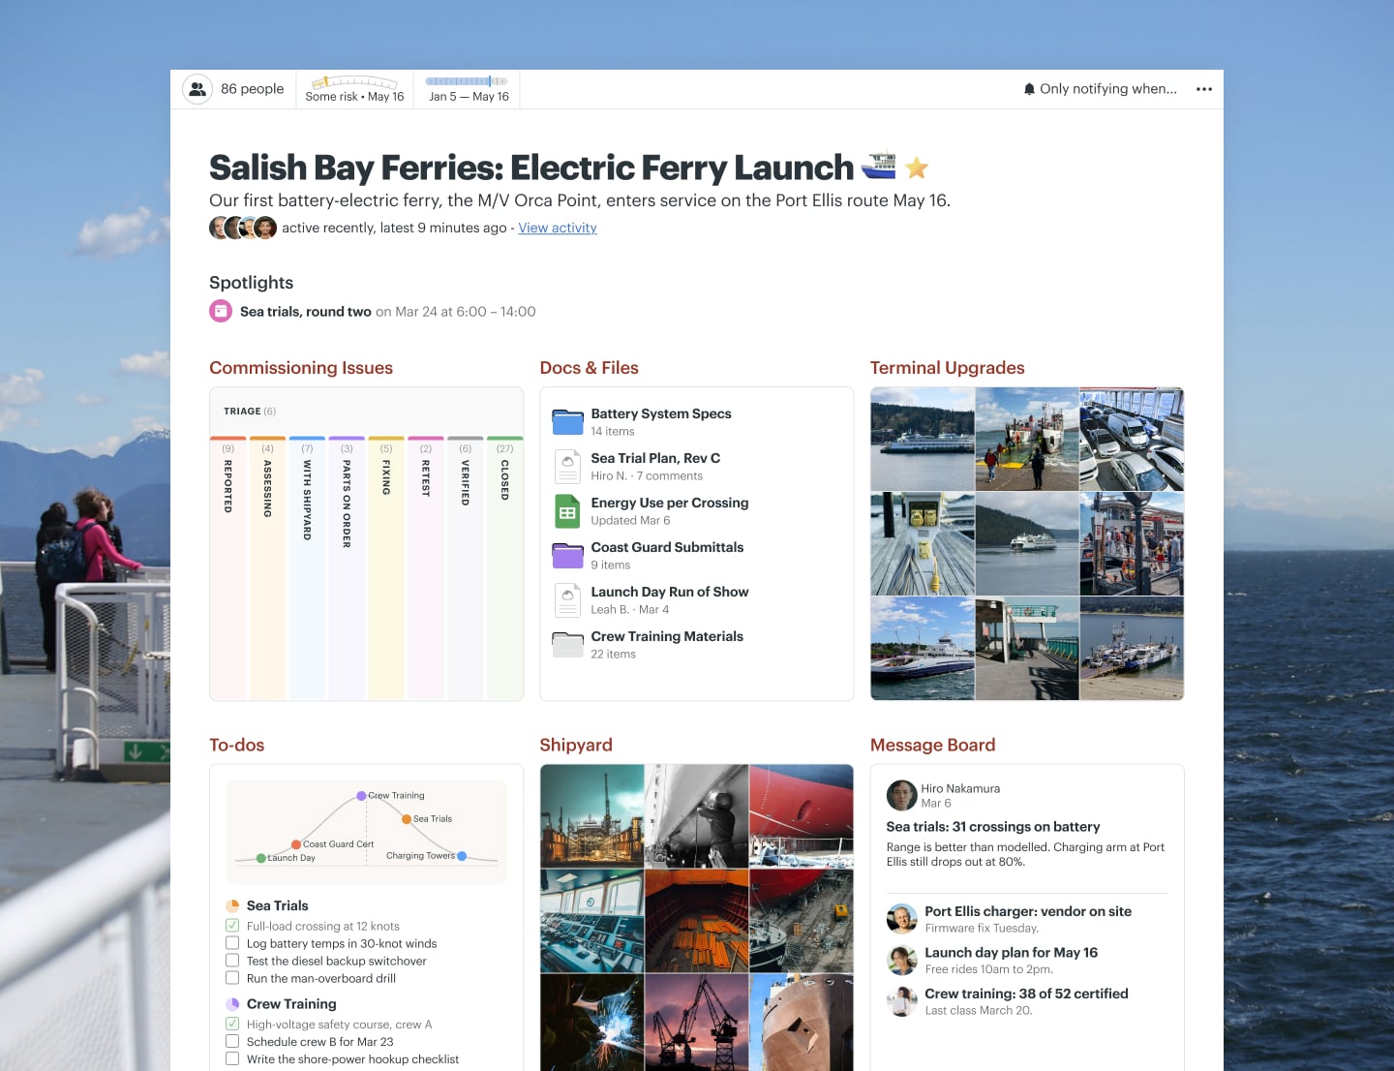This screenshot has width=1394, height=1071.
Task: Open the Launch Day Run of Show document icon
Action: (568, 600)
